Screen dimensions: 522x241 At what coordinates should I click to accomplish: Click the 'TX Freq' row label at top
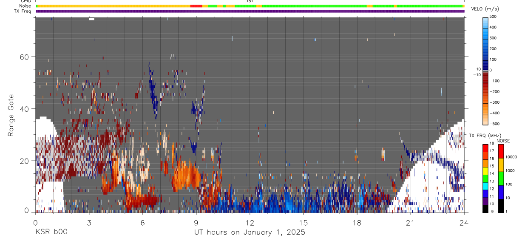[23, 11]
